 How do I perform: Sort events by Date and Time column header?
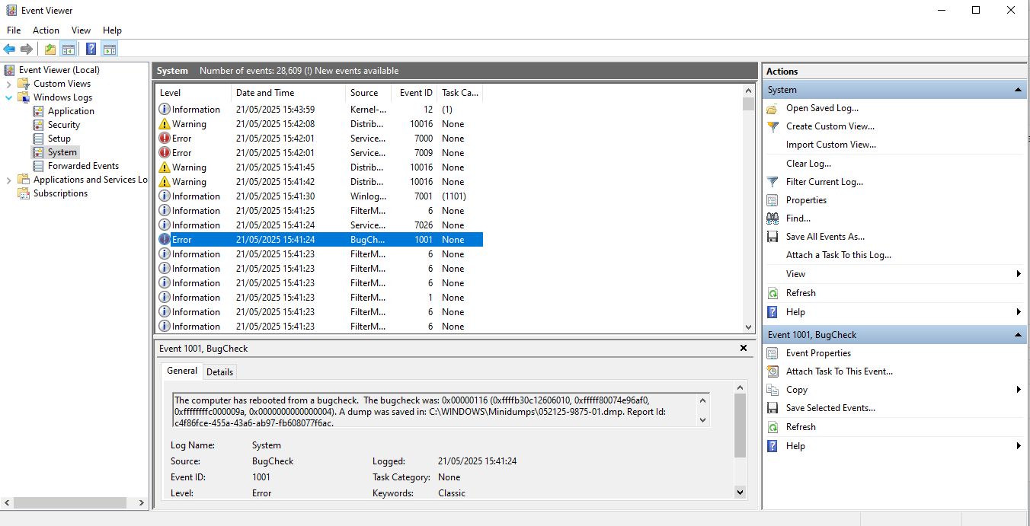coord(288,93)
